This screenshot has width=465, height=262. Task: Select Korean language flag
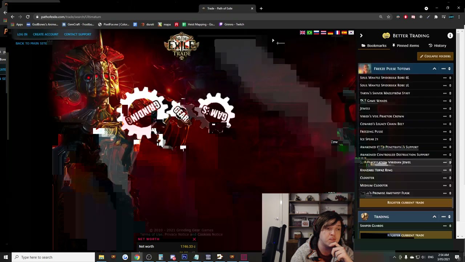click(x=351, y=33)
